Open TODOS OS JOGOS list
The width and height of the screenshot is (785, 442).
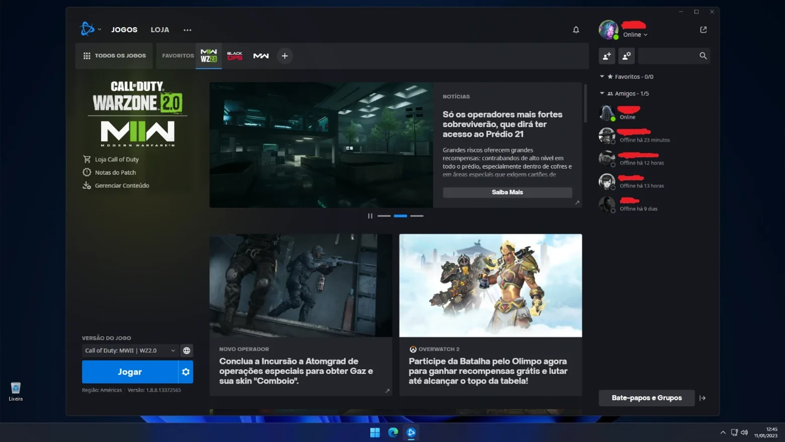tap(114, 56)
